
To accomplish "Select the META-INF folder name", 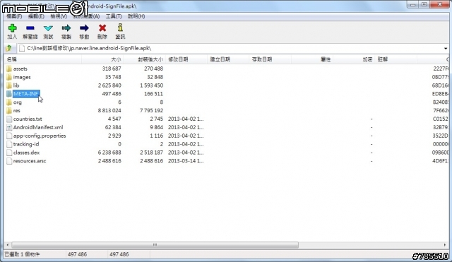I will [26, 94].
